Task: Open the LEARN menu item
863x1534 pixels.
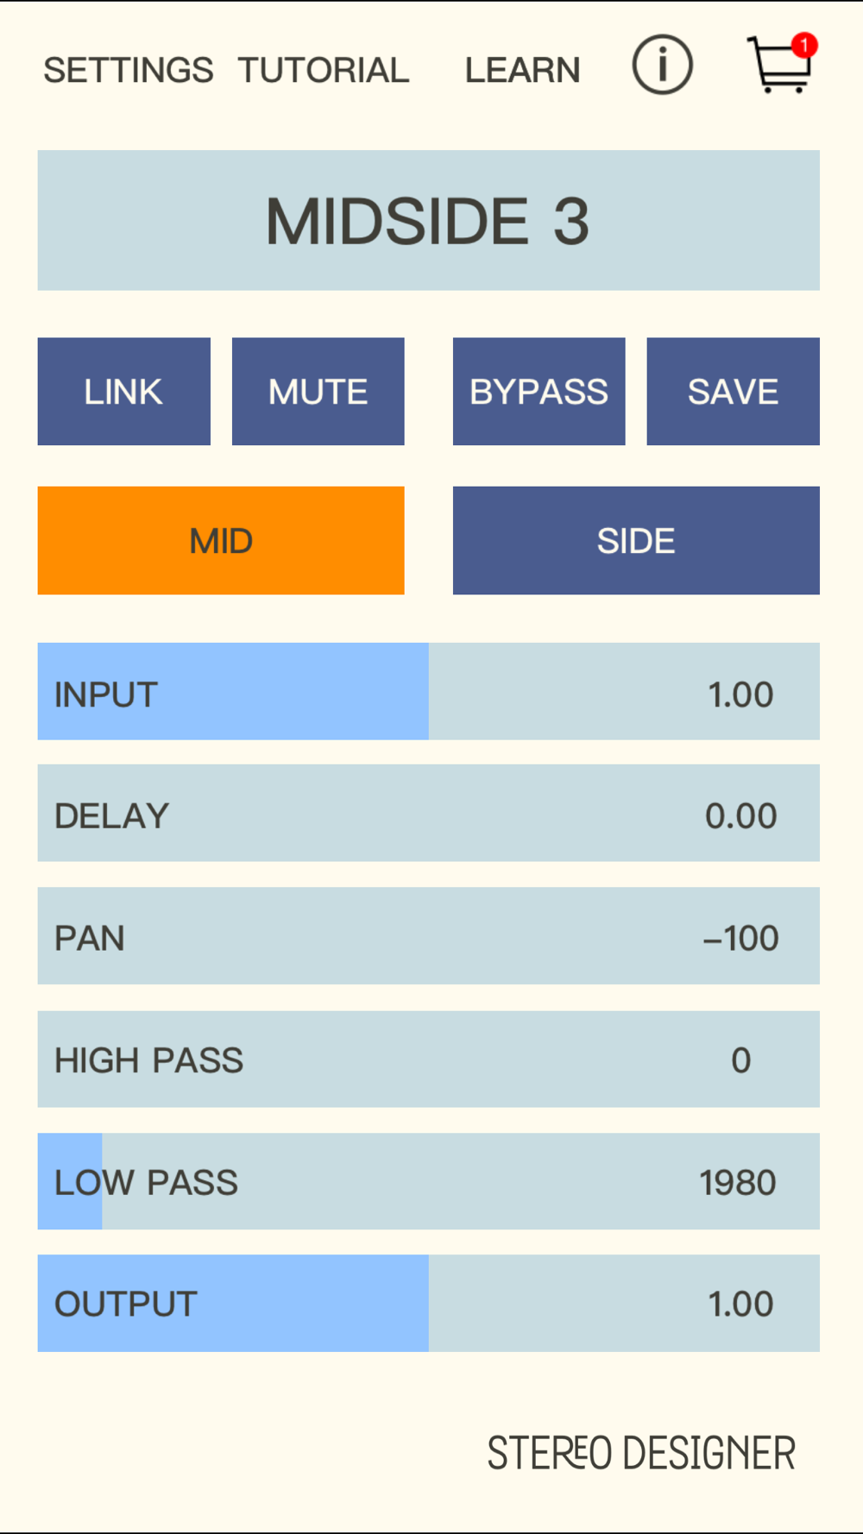Action: coord(523,70)
